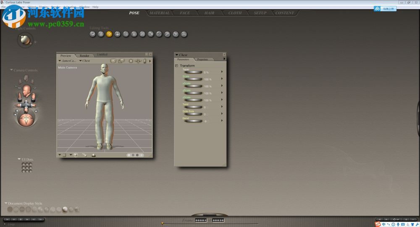Open the Help menu
This screenshot has width=420, height=227.
[95, 7]
